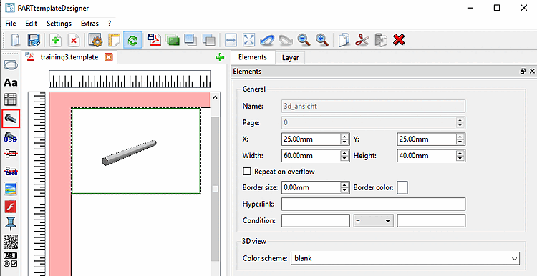Select the 3D view element tool

11,119
